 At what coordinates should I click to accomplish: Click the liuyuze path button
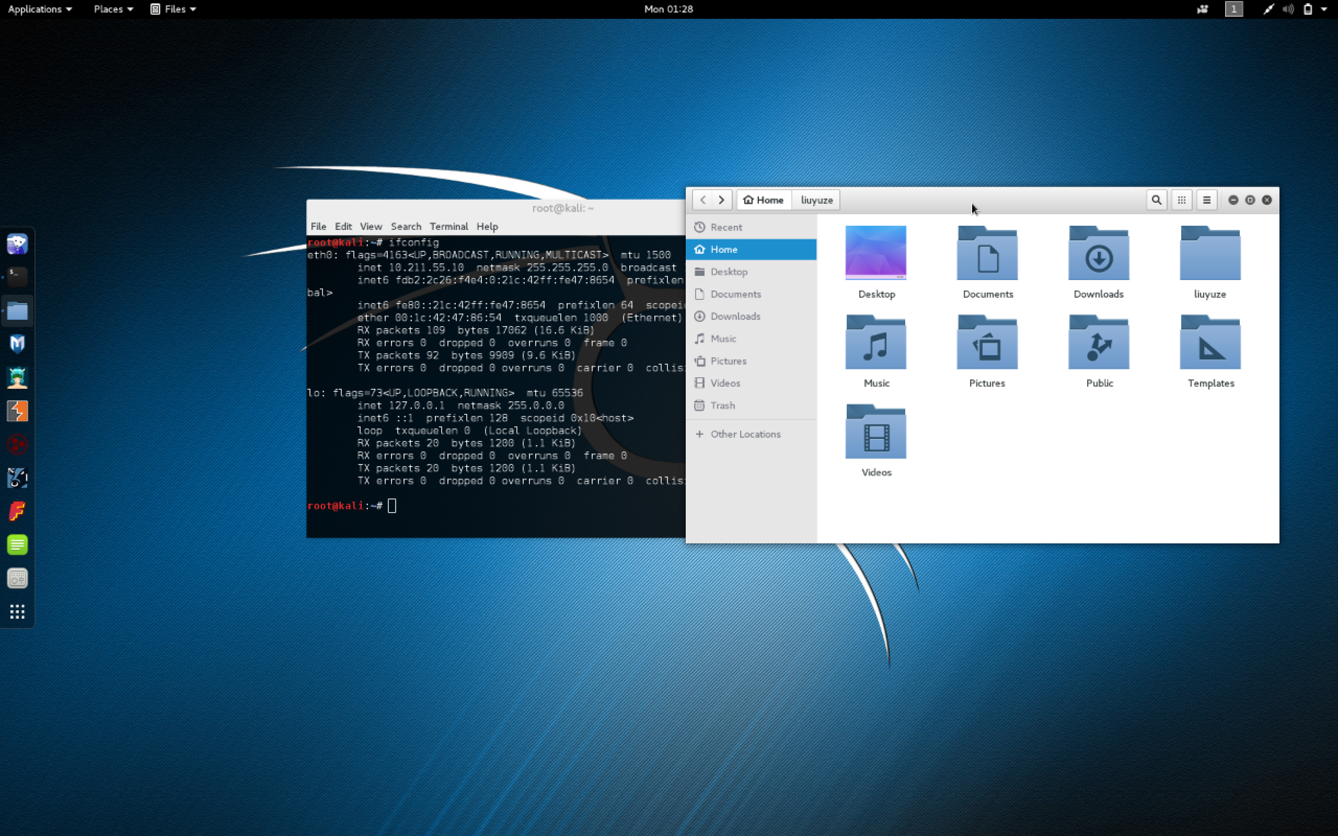point(816,200)
